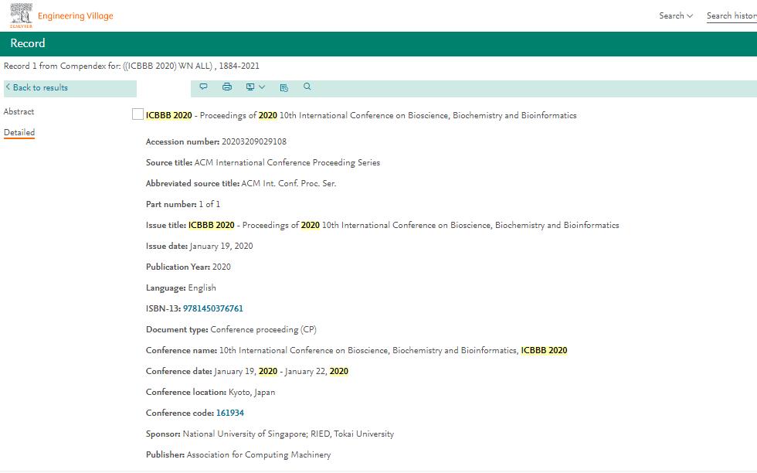Click abbreviated title ACM Int. Conf. Proc. Ser.
This screenshot has width=757, height=473.
[x=289, y=183]
